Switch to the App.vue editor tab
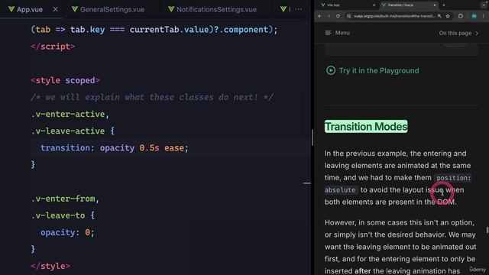Viewport: 489px width, 275px height. (x=30, y=9)
